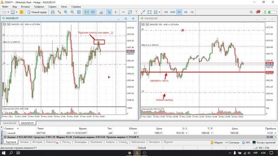Select the rectangle shape tool
The image size is (278, 156).
(x=149, y=12)
